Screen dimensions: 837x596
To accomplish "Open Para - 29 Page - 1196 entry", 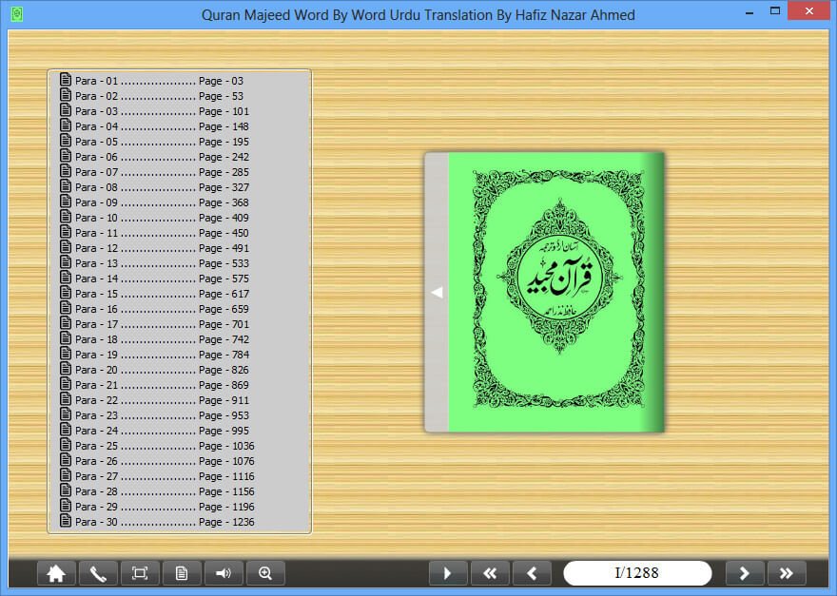I will (x=157, y=507).
